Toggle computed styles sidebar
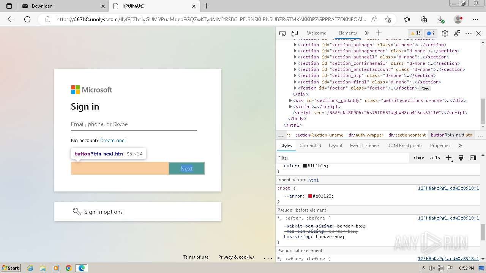 473,158
